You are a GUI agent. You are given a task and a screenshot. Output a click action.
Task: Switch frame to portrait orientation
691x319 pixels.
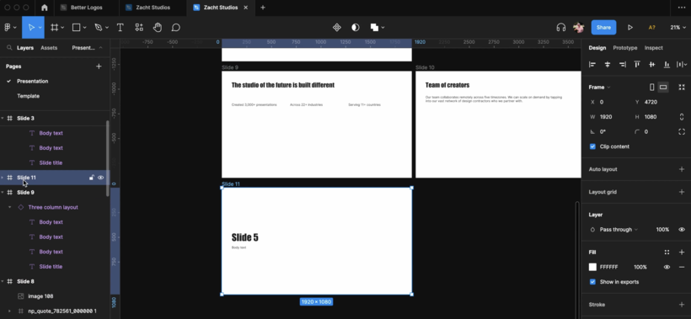coord(651,88)
